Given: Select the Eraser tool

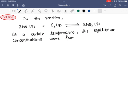Looking at the screenshot, I should [x=26, y=11].
